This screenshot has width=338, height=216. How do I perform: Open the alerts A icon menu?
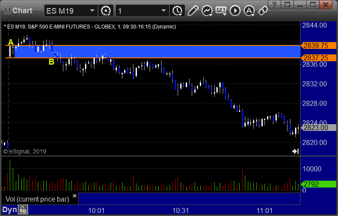tap(249, 11)
